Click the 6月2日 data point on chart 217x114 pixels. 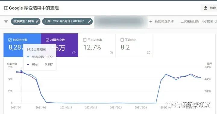pyautogui.click(x=21, y=71)
